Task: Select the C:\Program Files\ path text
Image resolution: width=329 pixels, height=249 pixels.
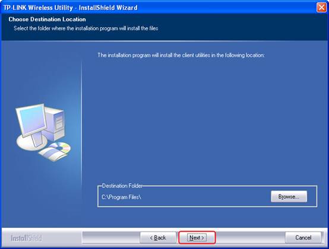Action: point(121,197)
